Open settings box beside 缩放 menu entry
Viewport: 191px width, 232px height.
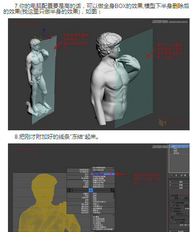[114, 198]
